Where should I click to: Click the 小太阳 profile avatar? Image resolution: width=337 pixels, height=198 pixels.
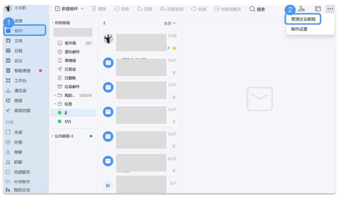point(8,8)
